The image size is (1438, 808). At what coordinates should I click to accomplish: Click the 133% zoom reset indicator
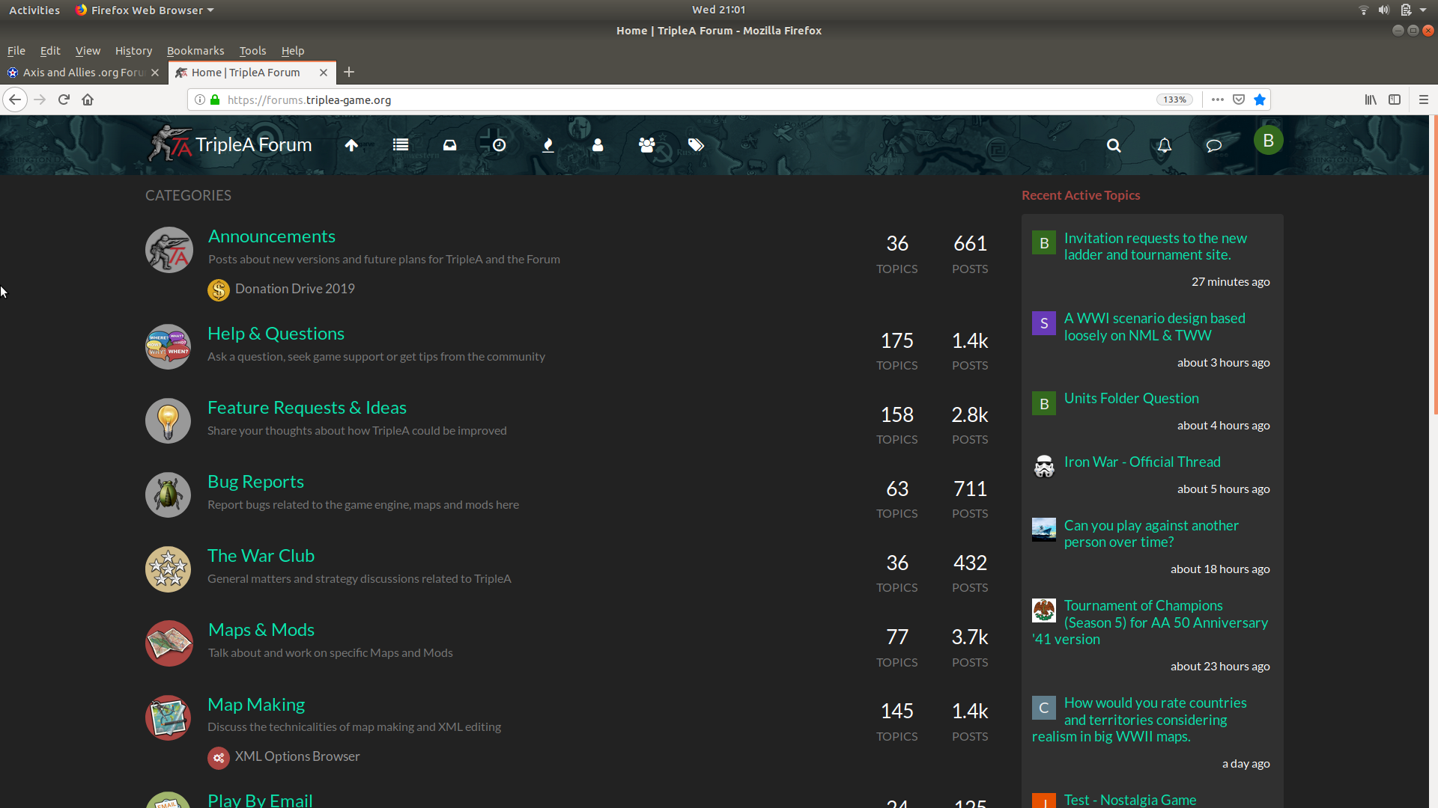1174,100
